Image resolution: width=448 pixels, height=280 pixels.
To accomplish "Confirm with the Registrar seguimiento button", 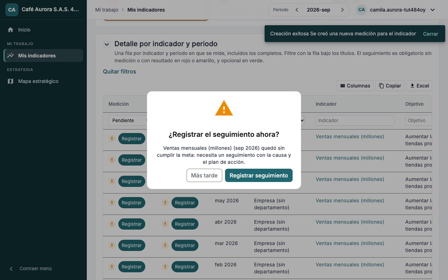I will pos(259,175).
